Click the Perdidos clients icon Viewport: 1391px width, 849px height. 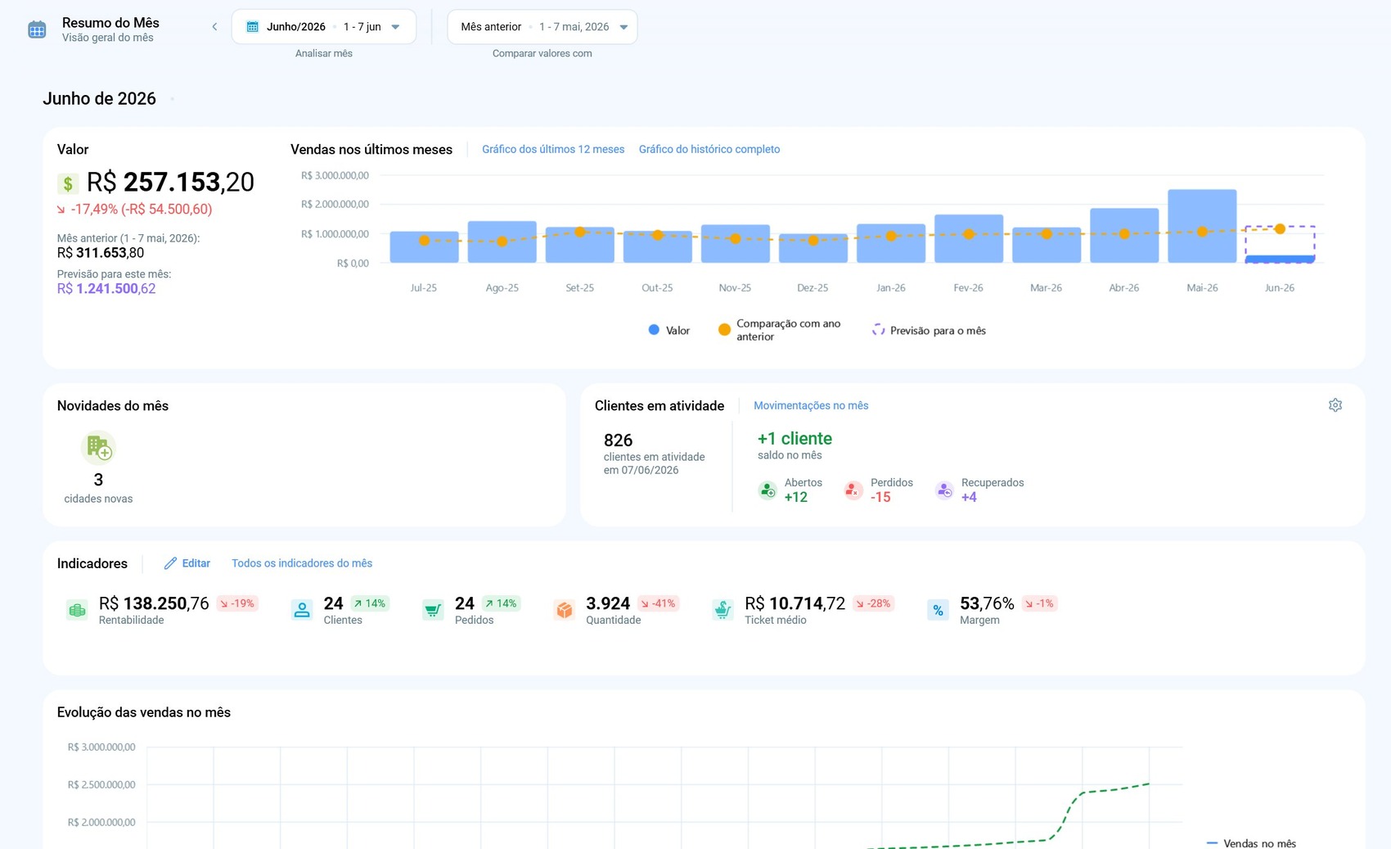[x=853, y=490]
